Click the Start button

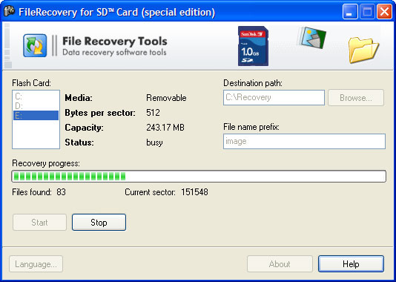[x=39, y=223]
